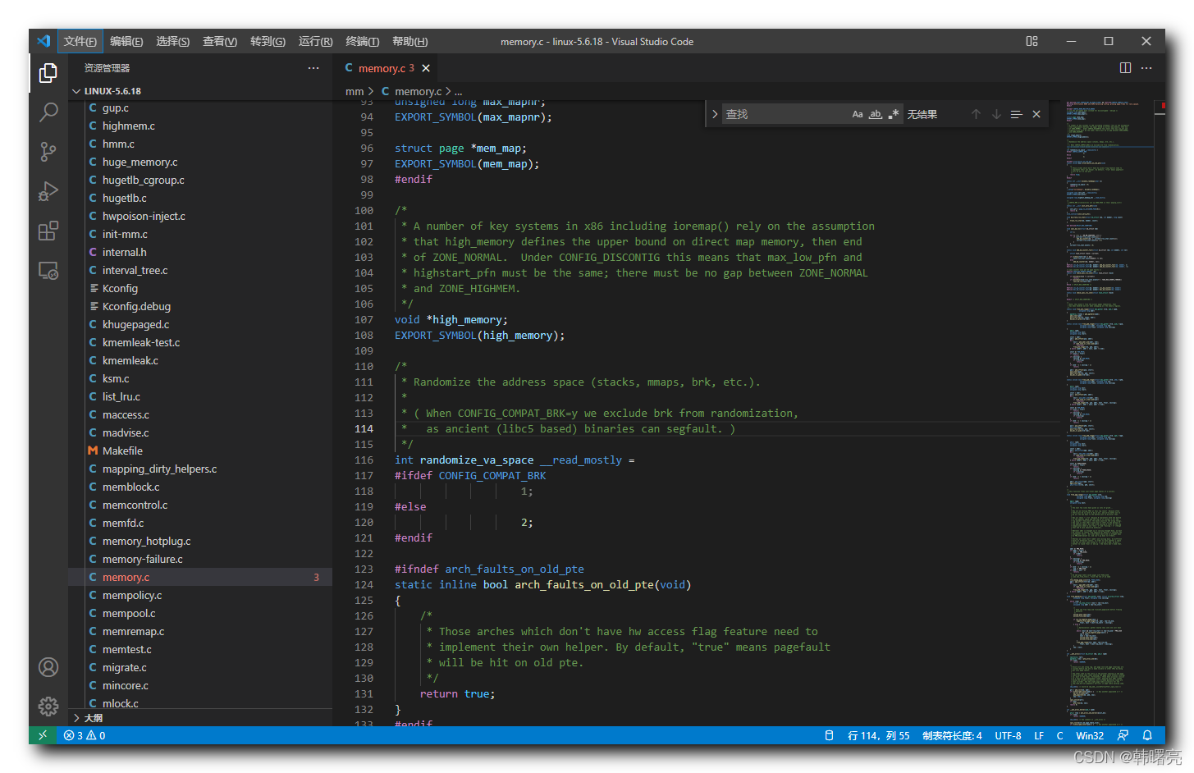This screenshot has width=1194, height=773.
Task: Open the 帮助(H) menu
Action: (409, 41)
